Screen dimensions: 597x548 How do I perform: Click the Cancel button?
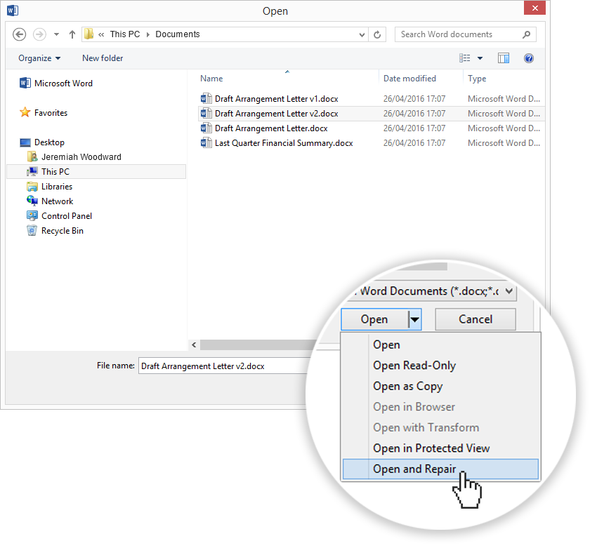pos(475,319)
